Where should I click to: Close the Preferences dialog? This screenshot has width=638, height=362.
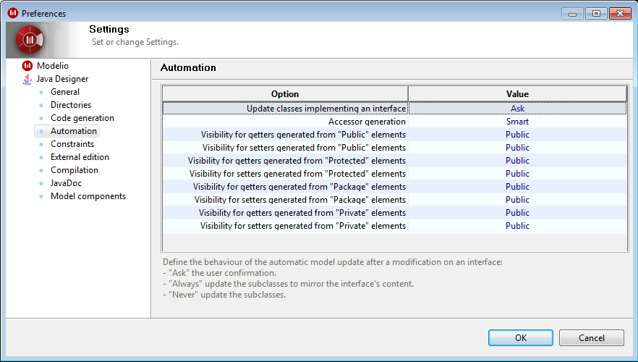point(620,14)
